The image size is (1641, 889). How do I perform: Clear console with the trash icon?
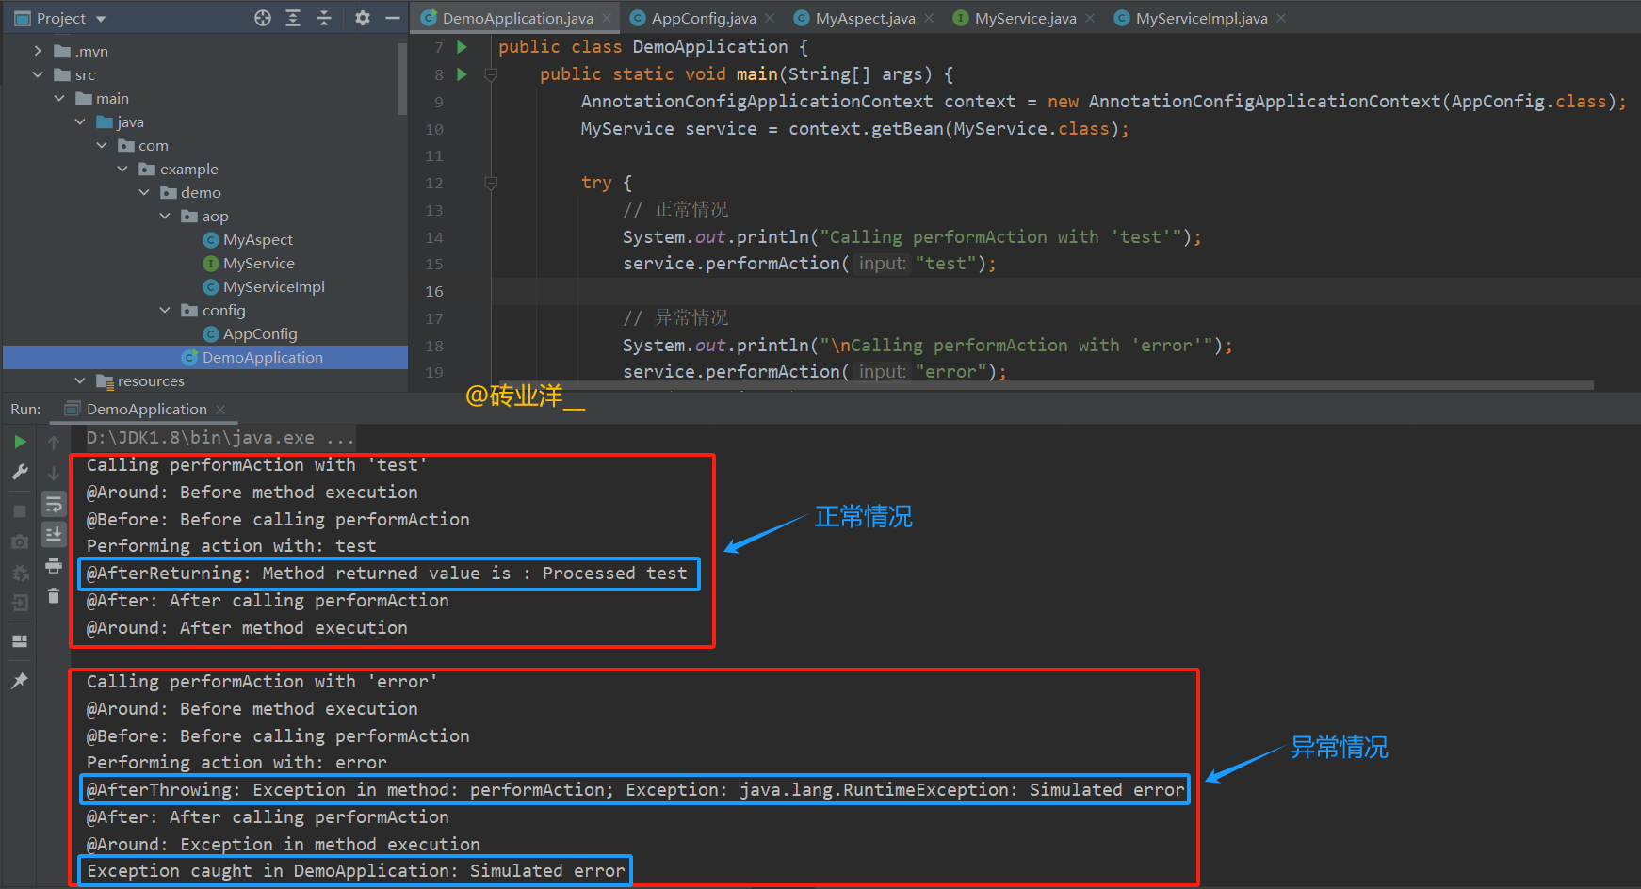tap(54, 595)
